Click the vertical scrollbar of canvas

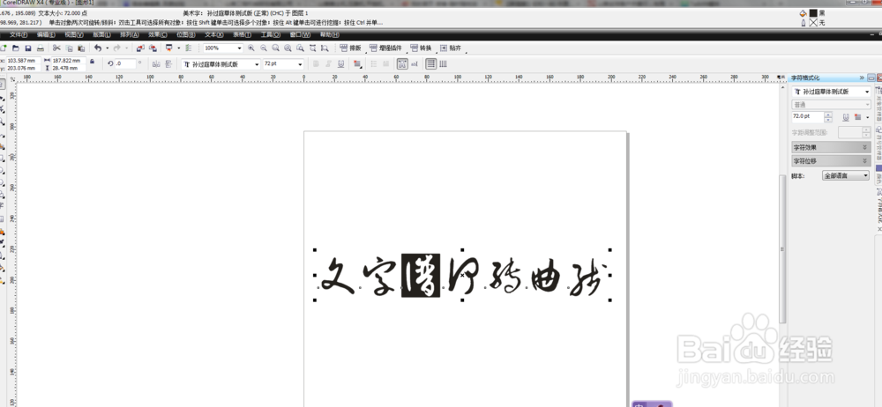click(781, 248)
